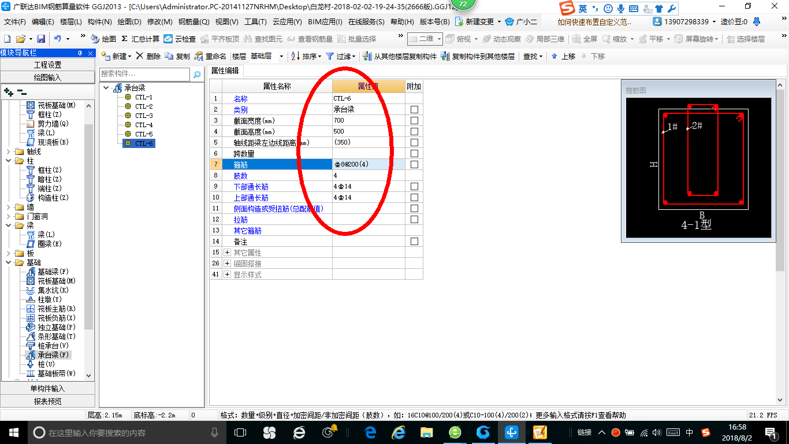Screen dimensions: 789x444
Task: Move component up with 上移
Action: [563, 56]
